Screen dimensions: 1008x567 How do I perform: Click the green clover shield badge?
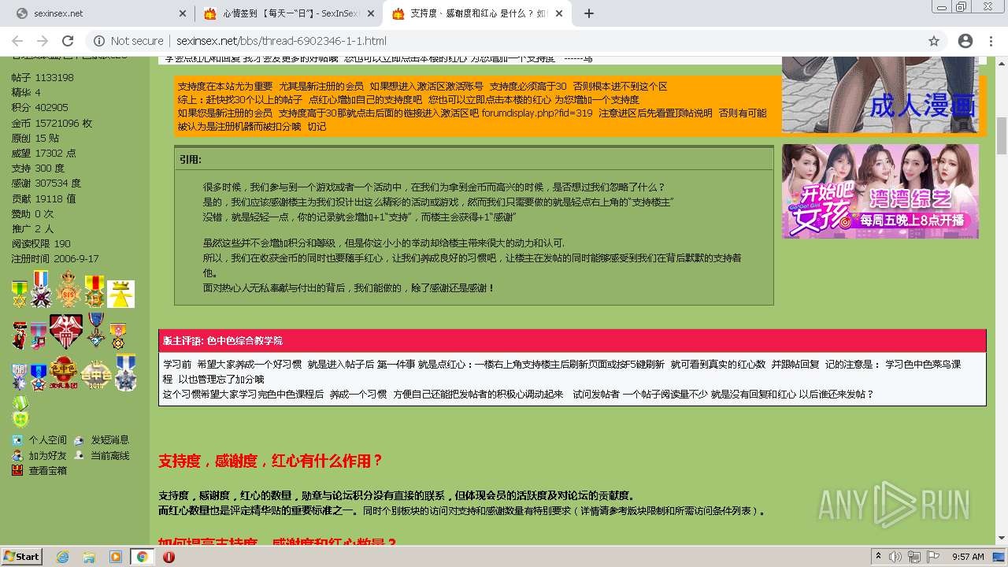[20, 412]
